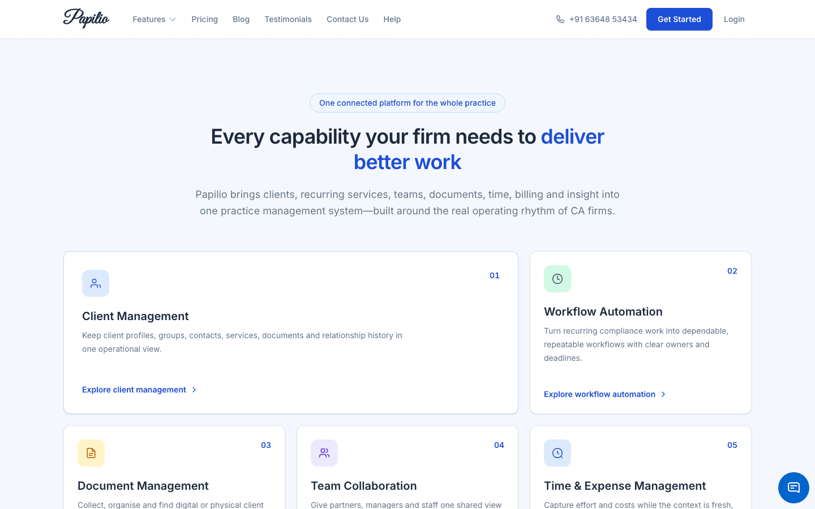Click the Papilio logo

[x=86, y=19]
